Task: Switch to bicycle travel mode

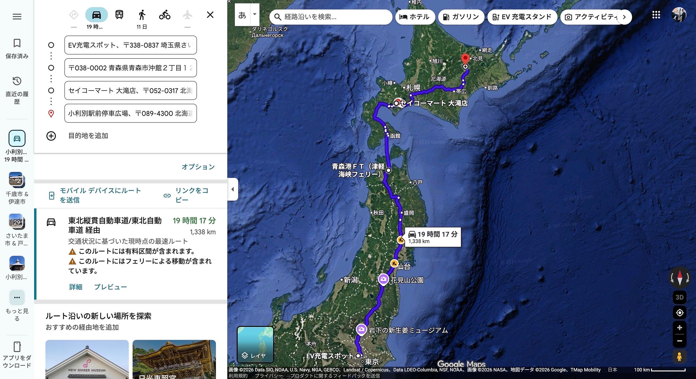Action: (x=165, y=15)
